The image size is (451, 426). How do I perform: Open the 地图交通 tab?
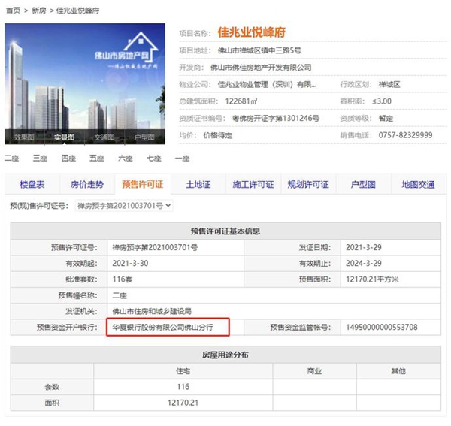point(418,185)
